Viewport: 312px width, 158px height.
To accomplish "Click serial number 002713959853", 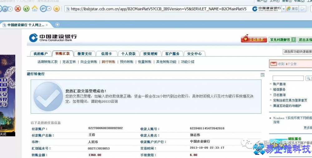I will coord(99,148).
